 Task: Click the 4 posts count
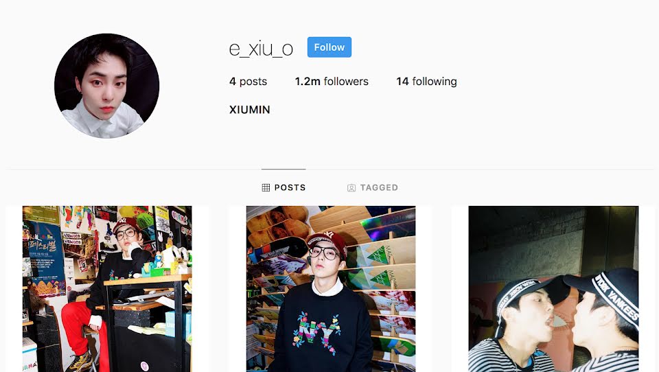click(x=248, y=81)
